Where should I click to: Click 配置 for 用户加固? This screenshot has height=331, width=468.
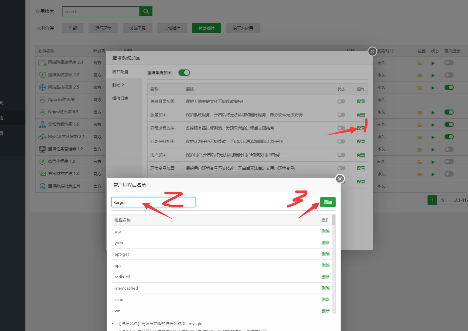click(x=361, y=155)
